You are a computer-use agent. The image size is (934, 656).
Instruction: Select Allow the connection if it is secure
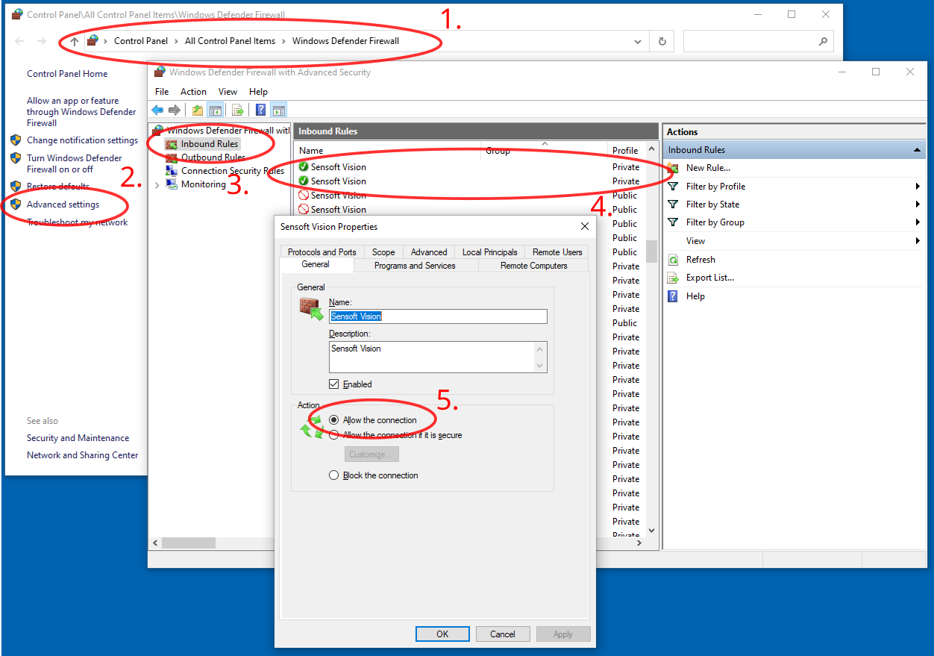[x=334, y=435]
